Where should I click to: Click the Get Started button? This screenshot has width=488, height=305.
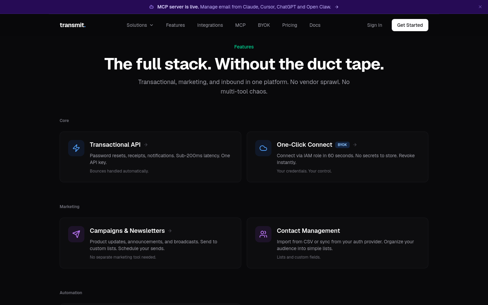point(410,25)
